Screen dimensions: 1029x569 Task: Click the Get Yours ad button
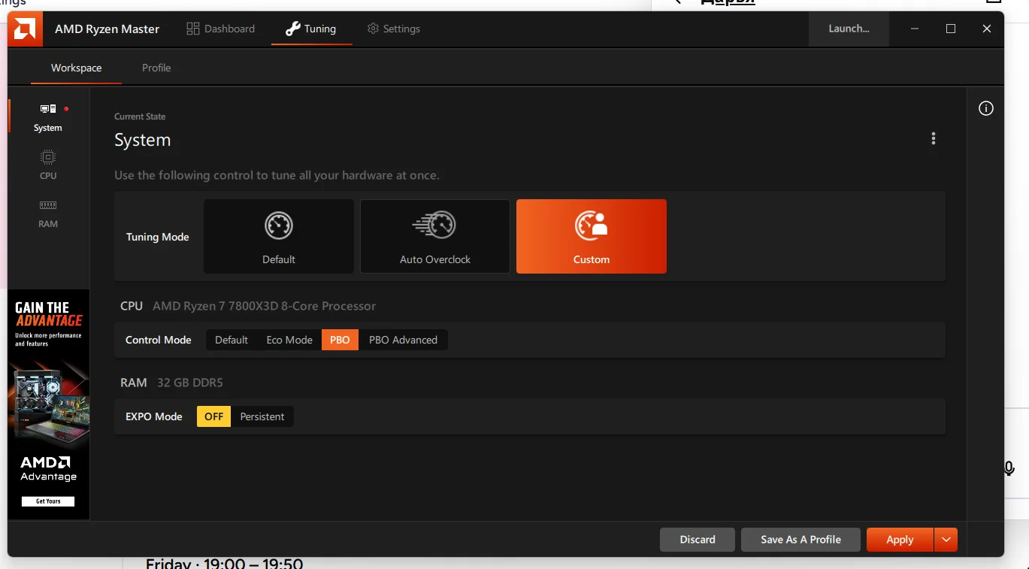pos(48,501)
